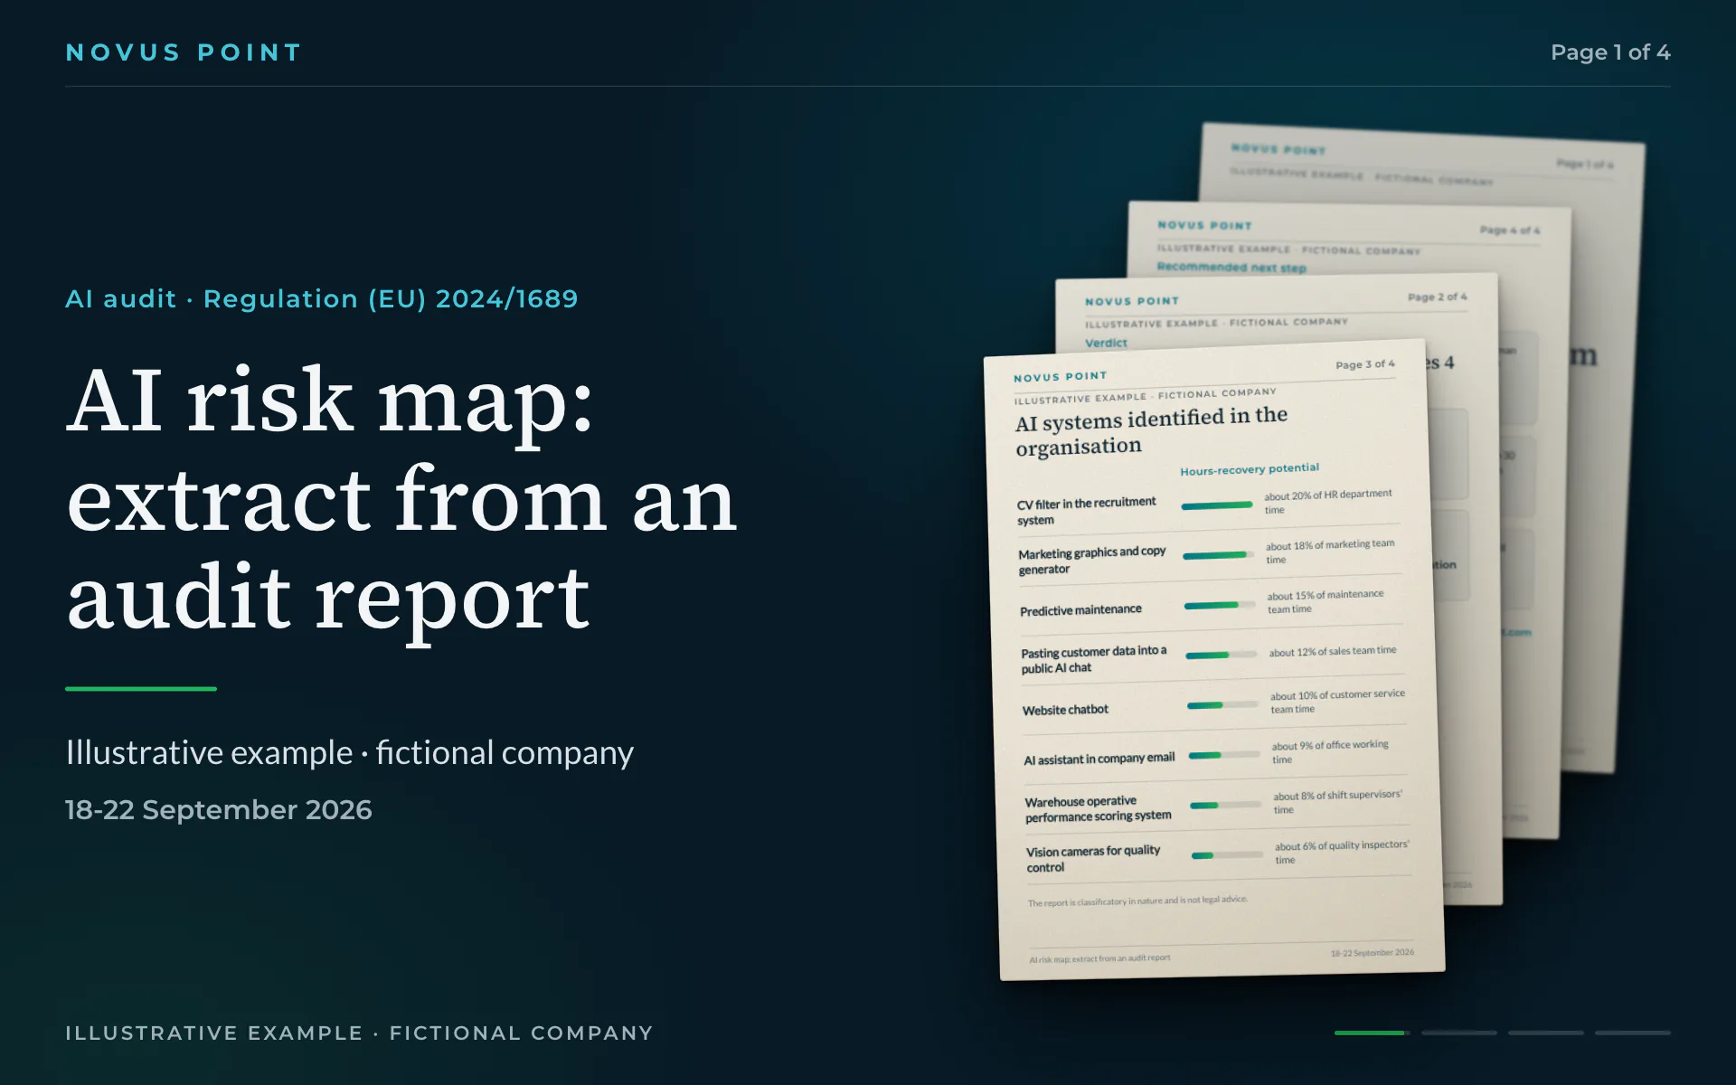Click the NOVUS POINT logo in the slide header

coord(184,52)
